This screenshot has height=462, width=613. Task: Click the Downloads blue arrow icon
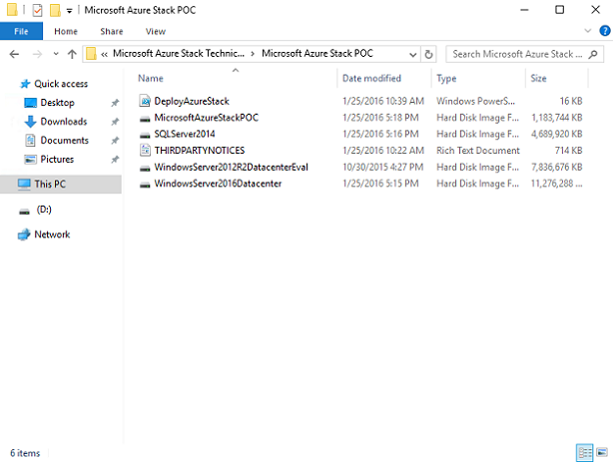click(30, 122)
